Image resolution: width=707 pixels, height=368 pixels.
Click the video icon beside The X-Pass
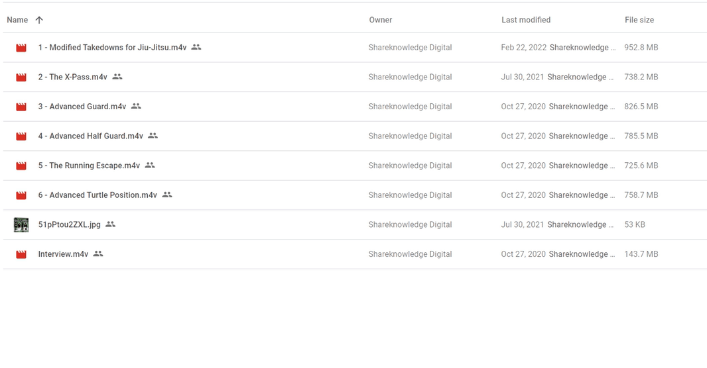(21, 77)
